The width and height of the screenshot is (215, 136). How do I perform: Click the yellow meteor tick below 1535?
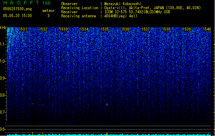107,134
